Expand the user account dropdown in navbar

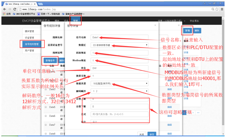pyautogui.click(x=171, y=21)
